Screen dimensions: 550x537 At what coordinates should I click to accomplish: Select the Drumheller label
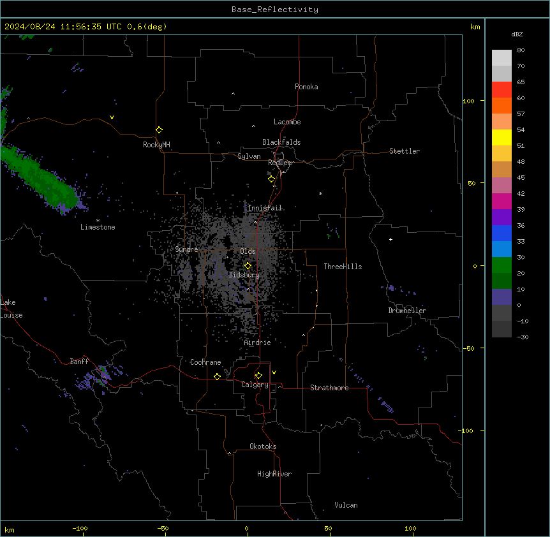click(x=407, y=311)
